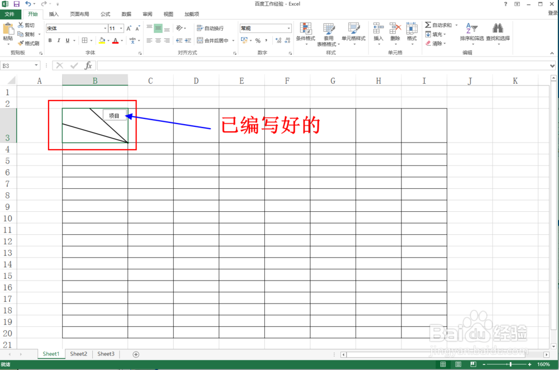Switch to Page Layout view in status bar

coord(458,364)
